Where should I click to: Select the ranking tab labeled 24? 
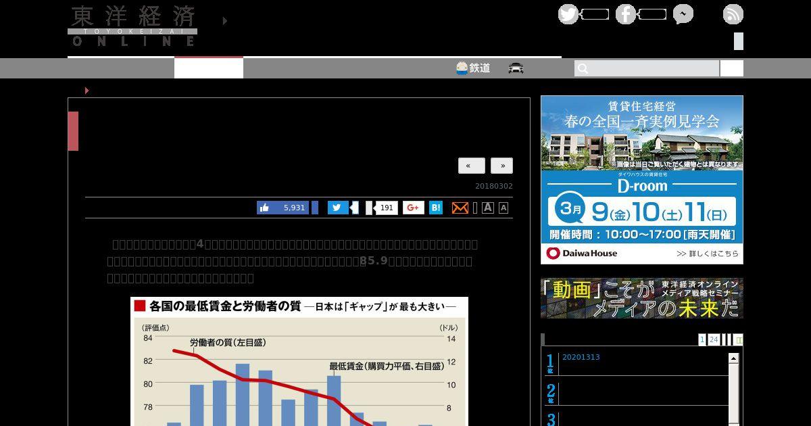[714, 339]
